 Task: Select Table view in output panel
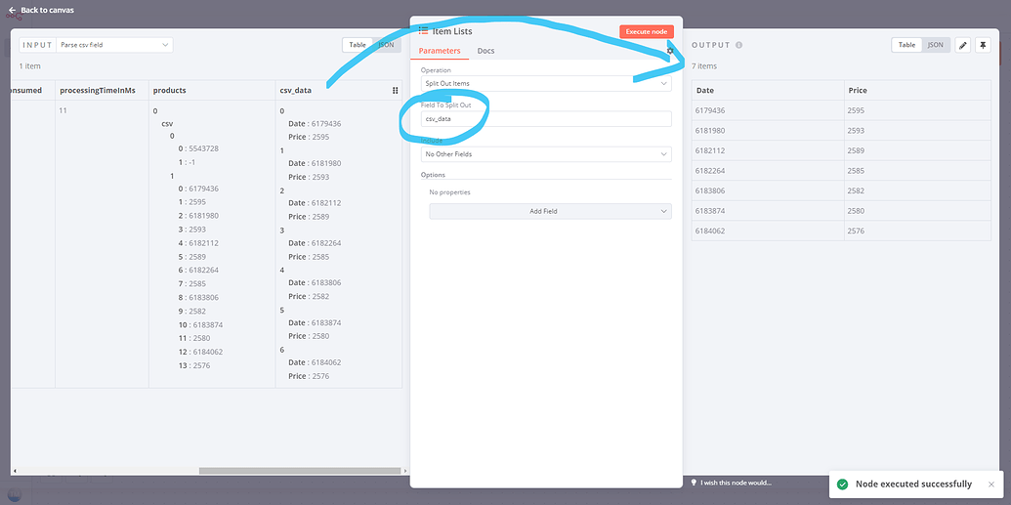point(906,45)
